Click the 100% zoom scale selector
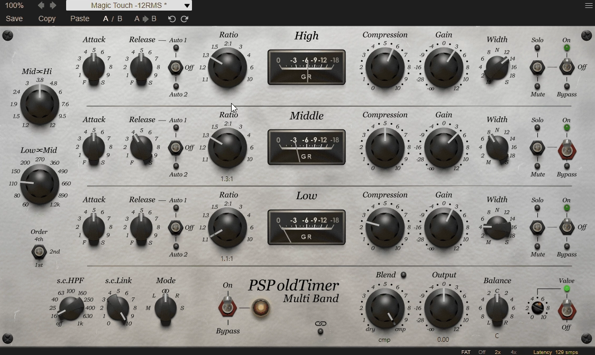This screenshot has height=355, width=595. (x=14, y=5)
